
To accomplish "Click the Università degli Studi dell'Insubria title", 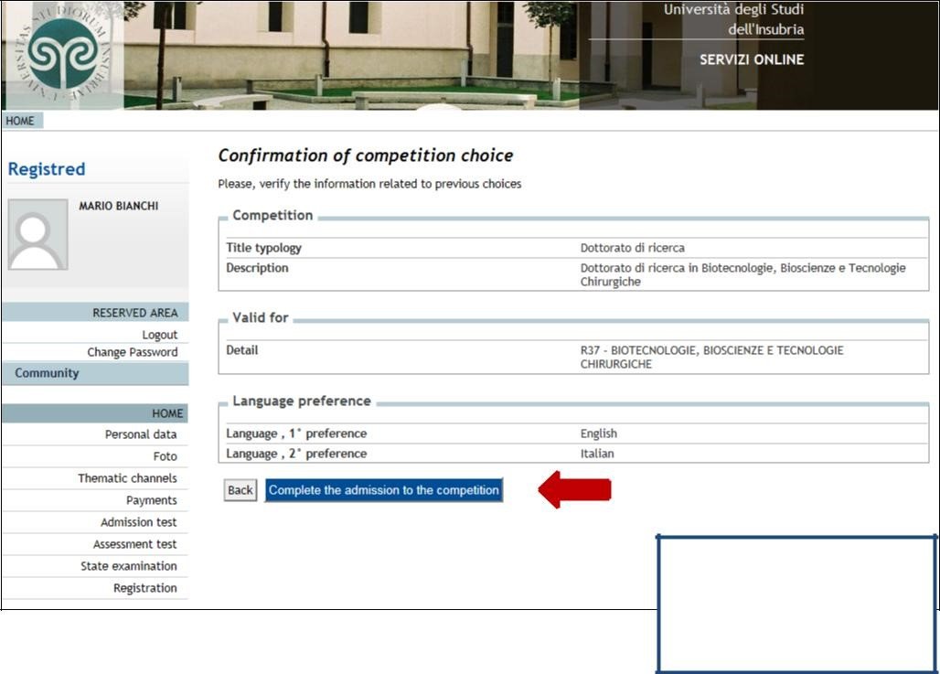I will click(x=733, y=19).
